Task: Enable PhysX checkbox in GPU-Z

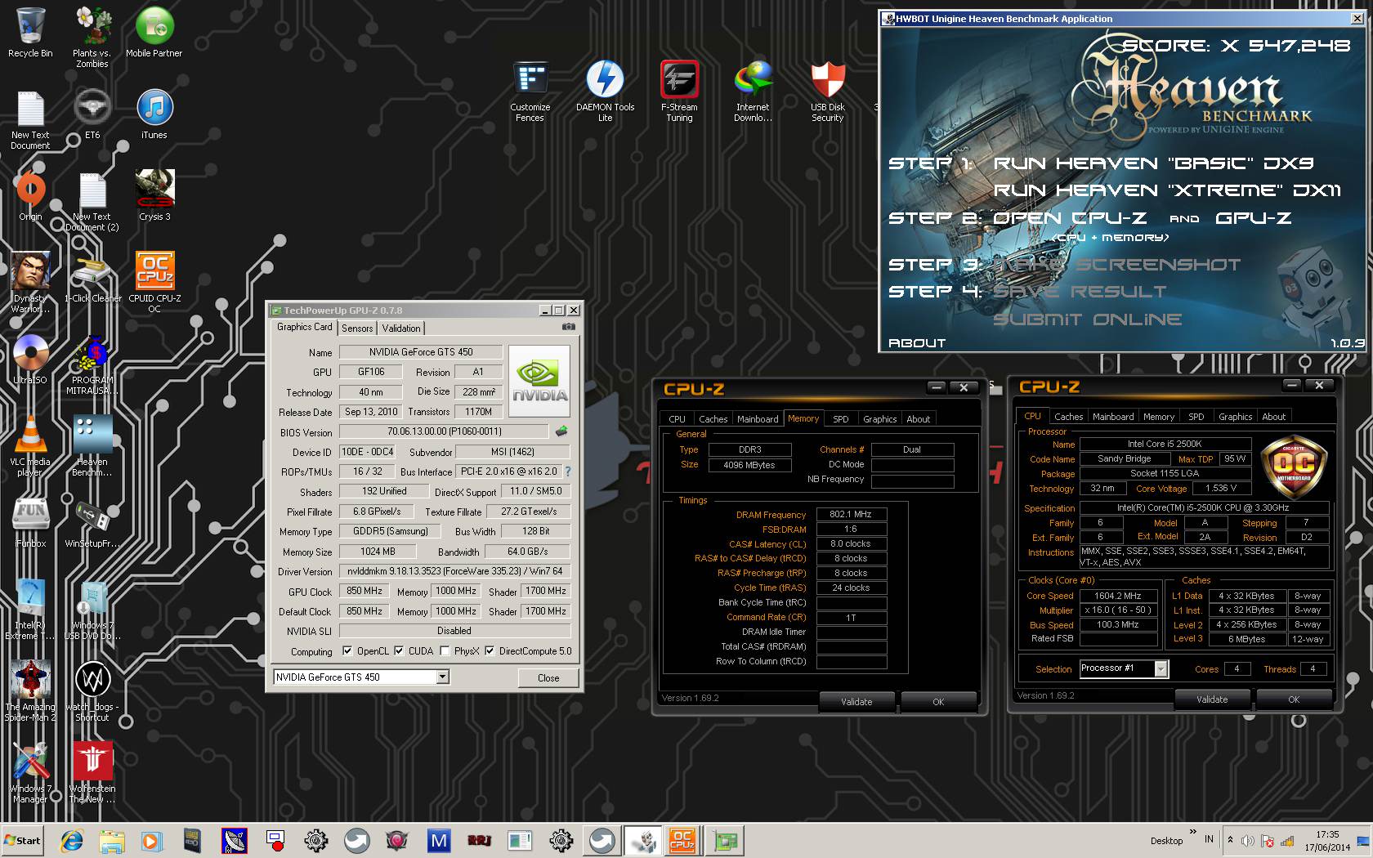Action: click(x=445, y=651)
